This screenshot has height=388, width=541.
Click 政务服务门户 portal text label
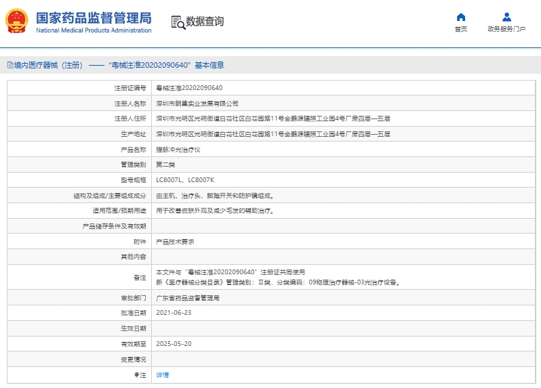[x=506, y=29]
